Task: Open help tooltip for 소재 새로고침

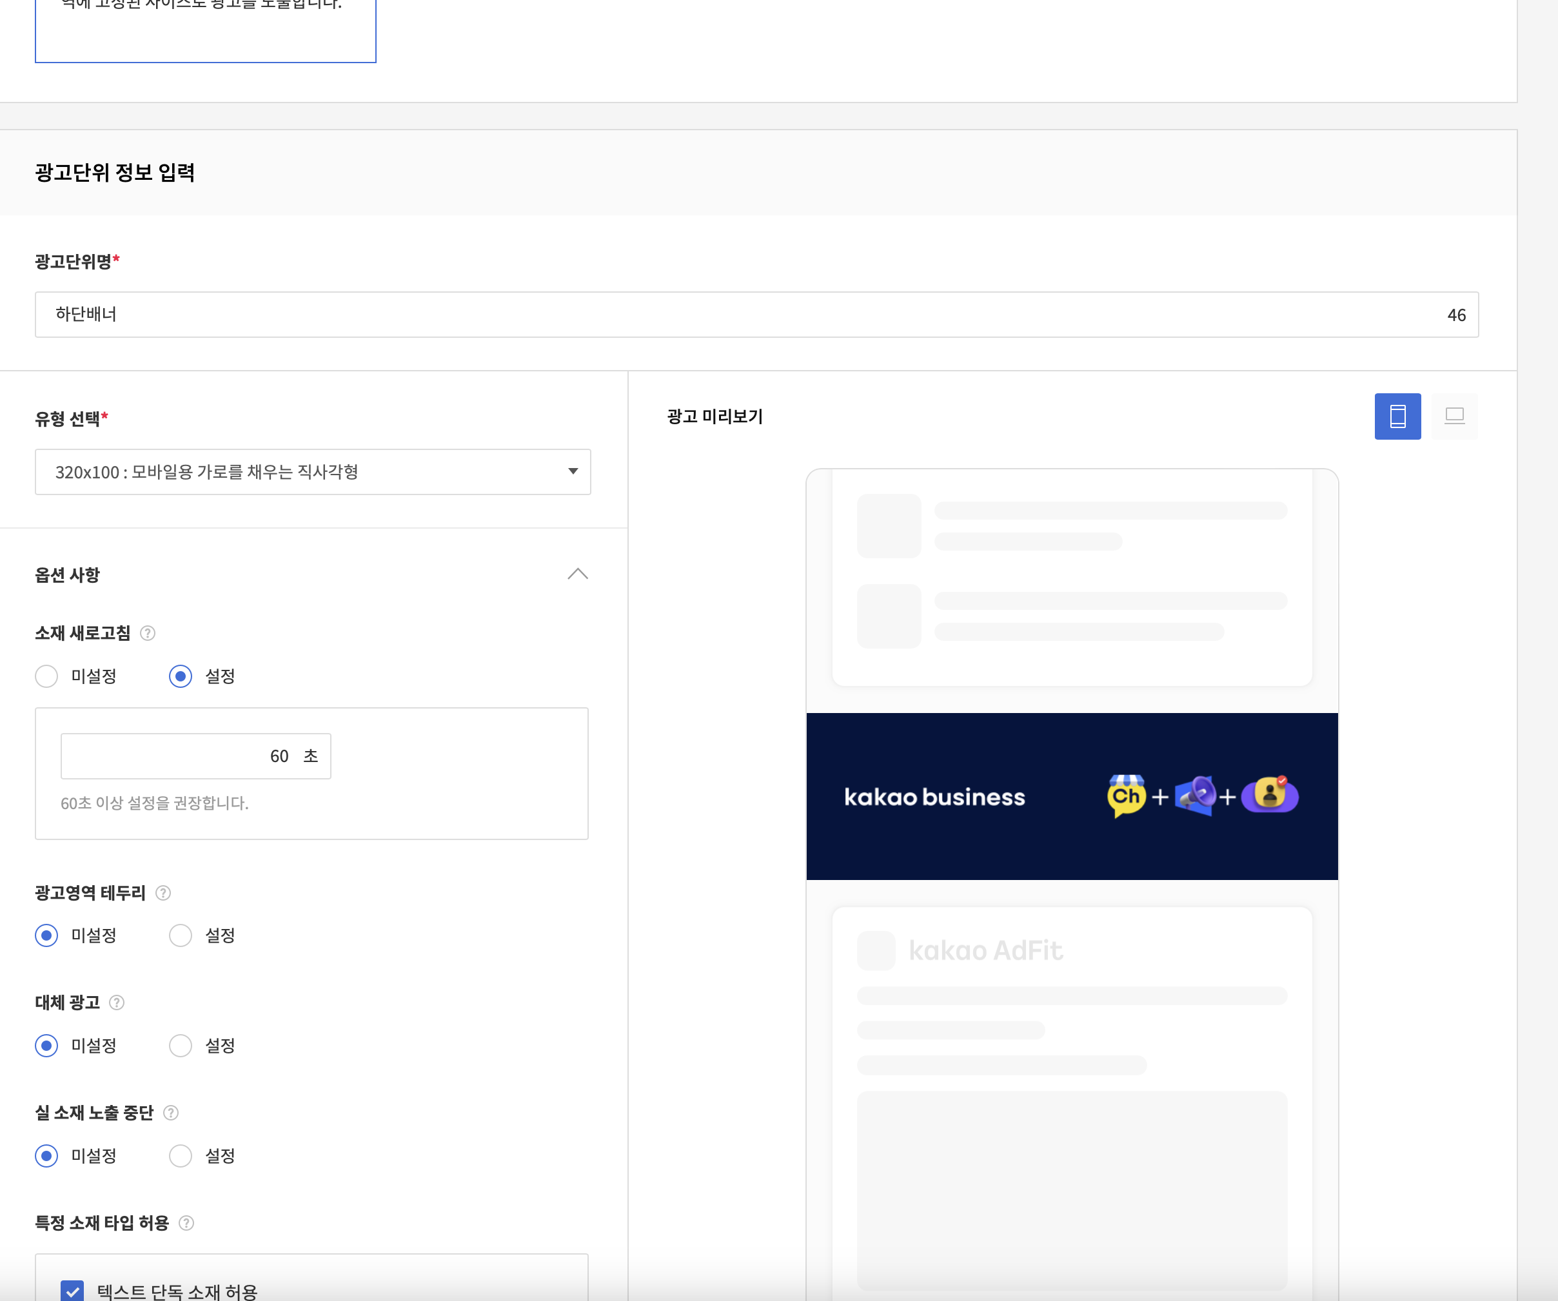Action: tap(148, 632)
